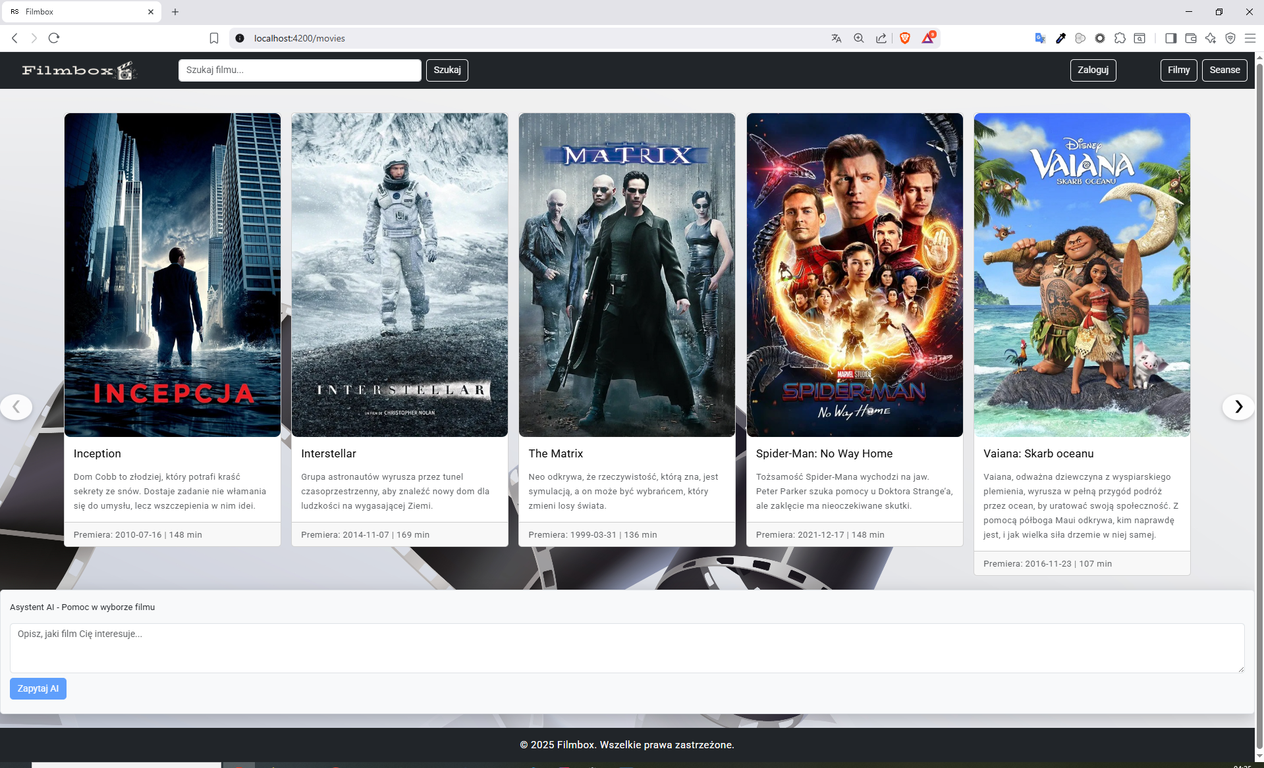Image resolution: width=1264 pixels, height=768 pixels.
Task: Click Premiera: 2010-07-16 | 148 min text
Action: point(138,534)
